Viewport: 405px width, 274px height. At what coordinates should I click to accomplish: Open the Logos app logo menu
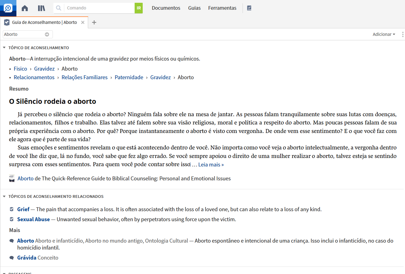coord(8,8)
